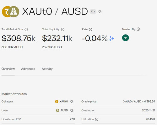Viewport: 157px width, 125px height.
Task: Click the XAUt0 / AUSD page title
Action: (55, 11)
